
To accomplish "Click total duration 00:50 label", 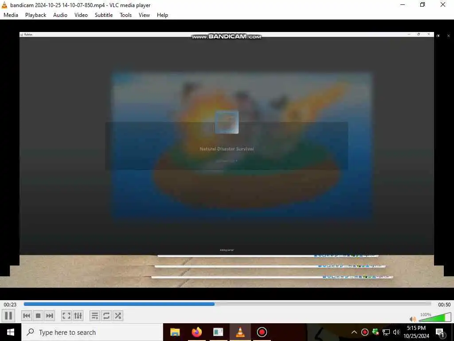I will (x=444, y=305).
